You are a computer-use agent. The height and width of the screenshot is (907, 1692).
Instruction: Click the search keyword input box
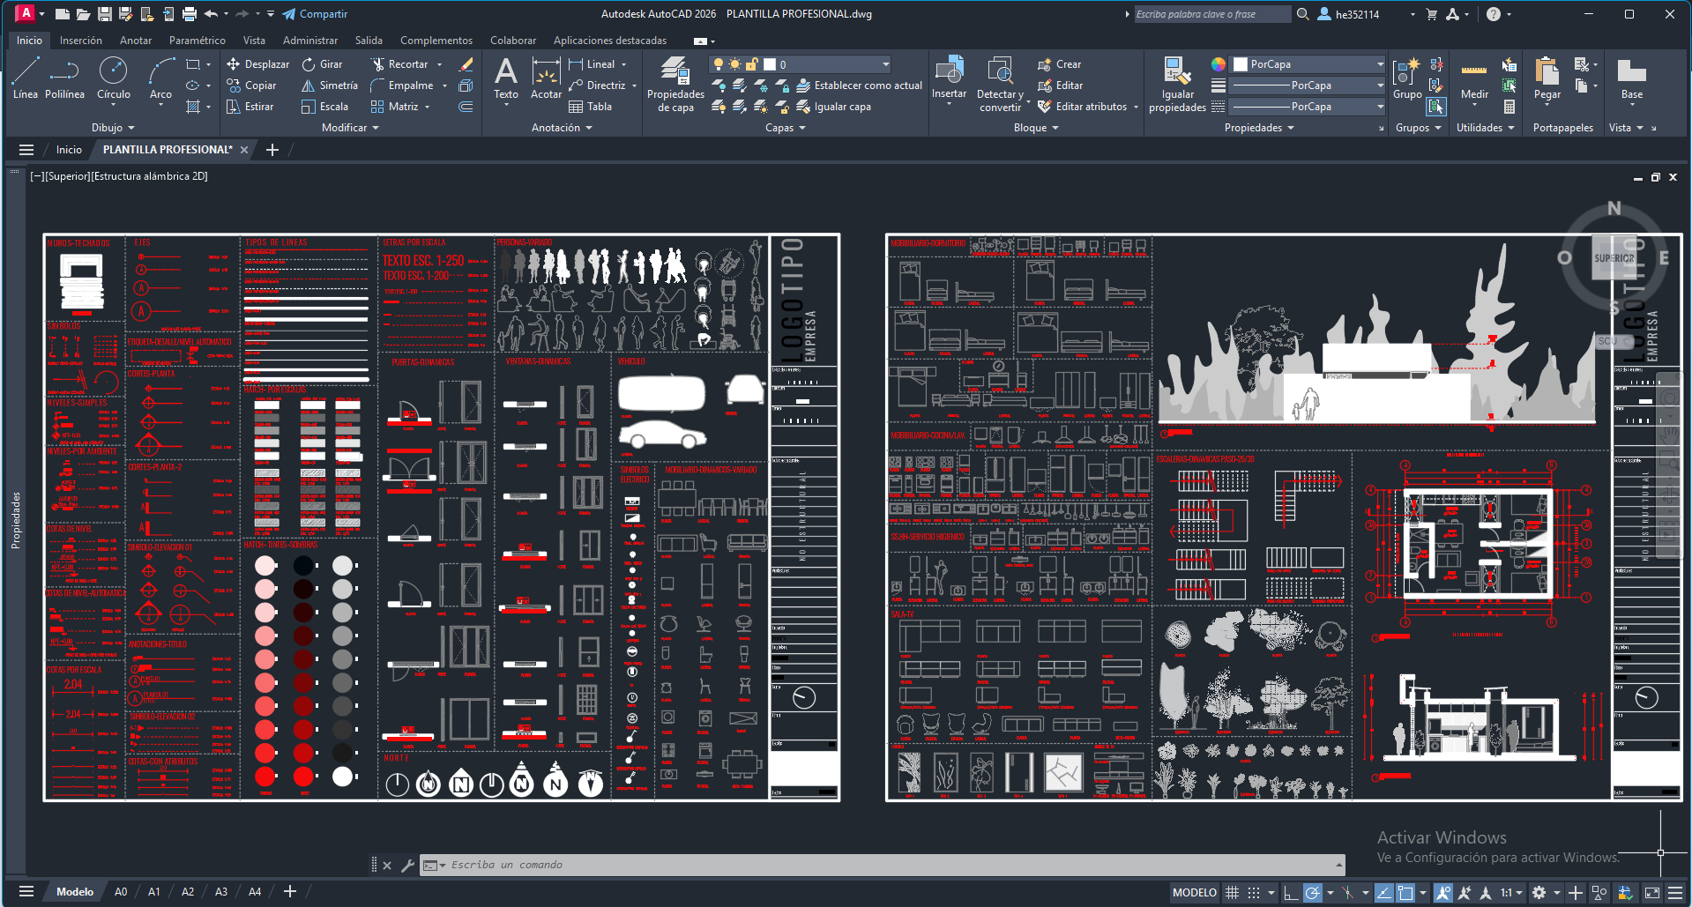coord(1211,14)
